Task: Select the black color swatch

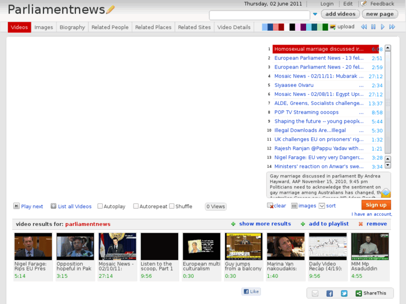Action: [x=292, y=27]
